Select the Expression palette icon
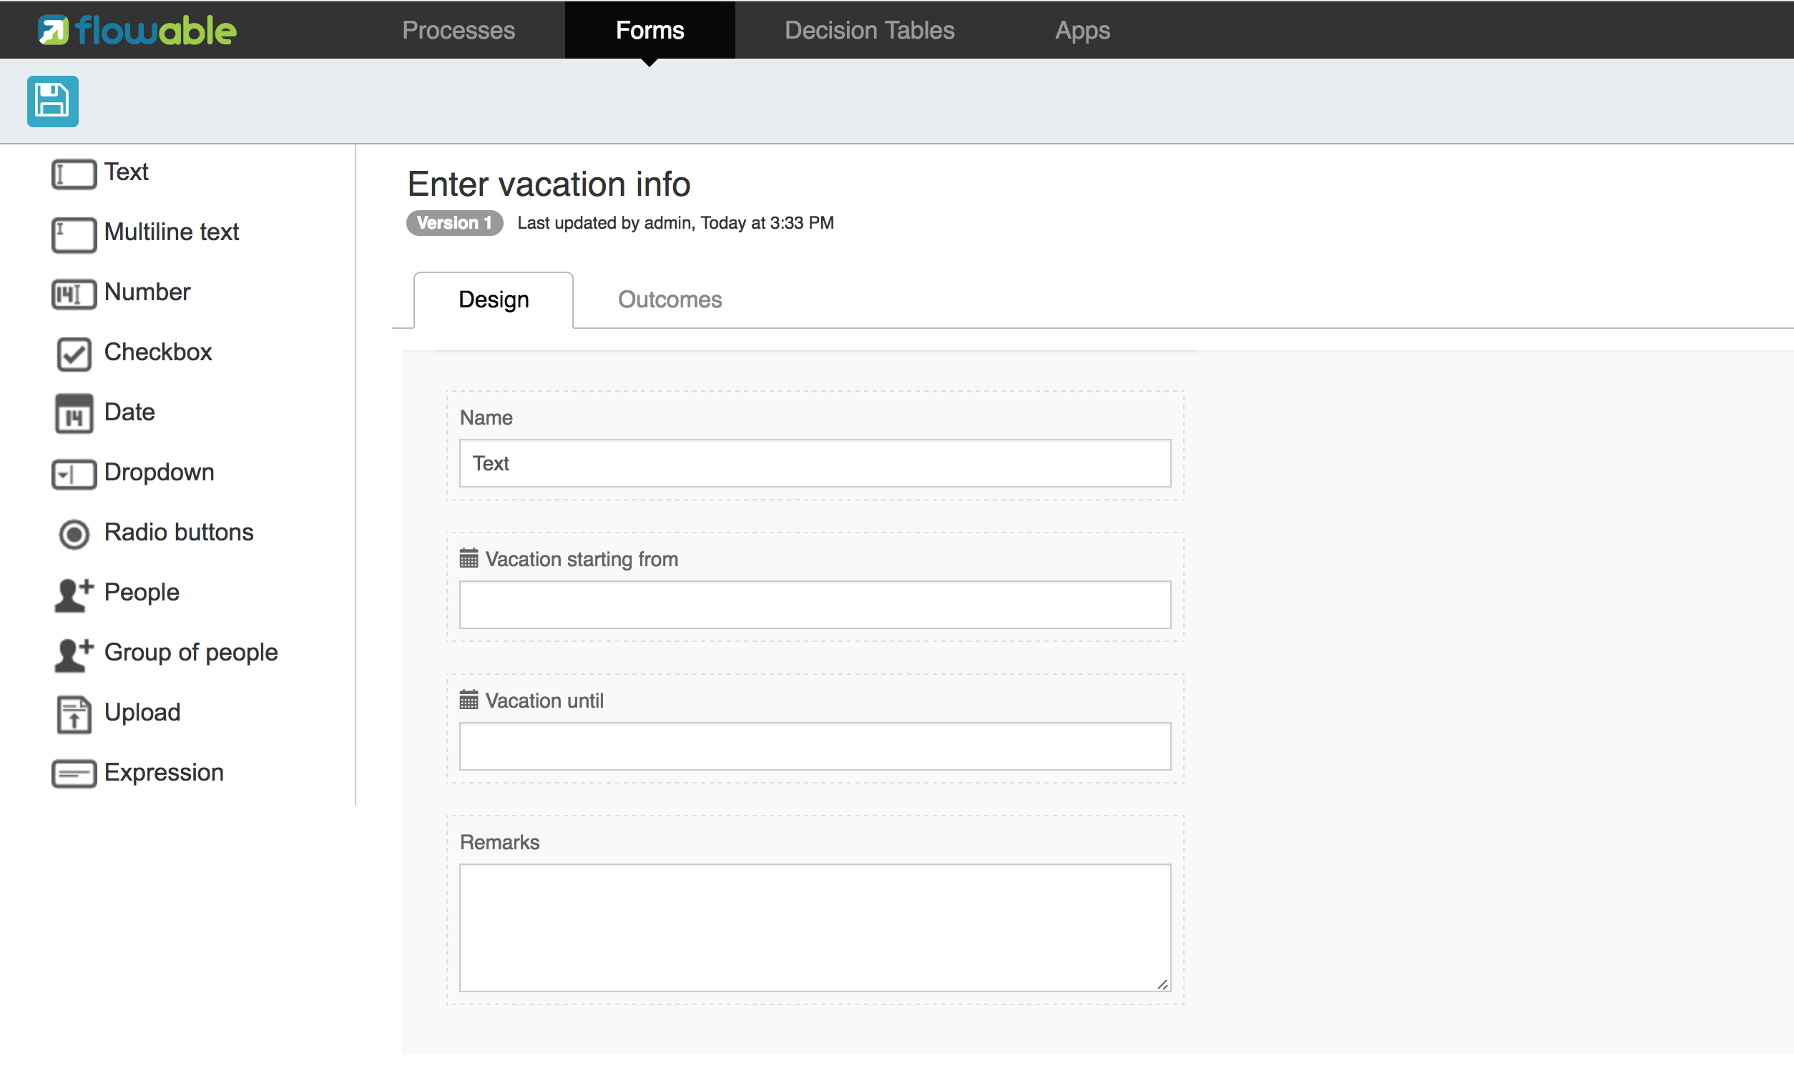Screen dimensions: 1794x1068 (x=74, y=774)
